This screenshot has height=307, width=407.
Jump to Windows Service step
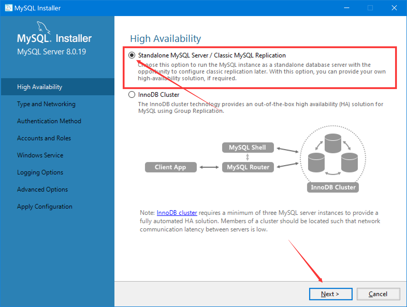click(x=40, y=155)
